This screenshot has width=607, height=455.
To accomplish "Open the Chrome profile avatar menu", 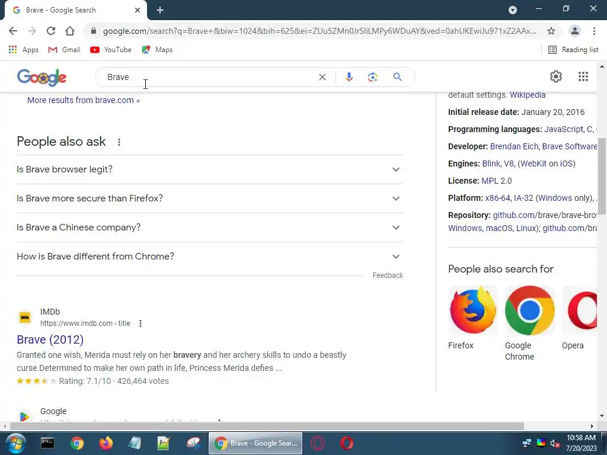I will 575,31.
